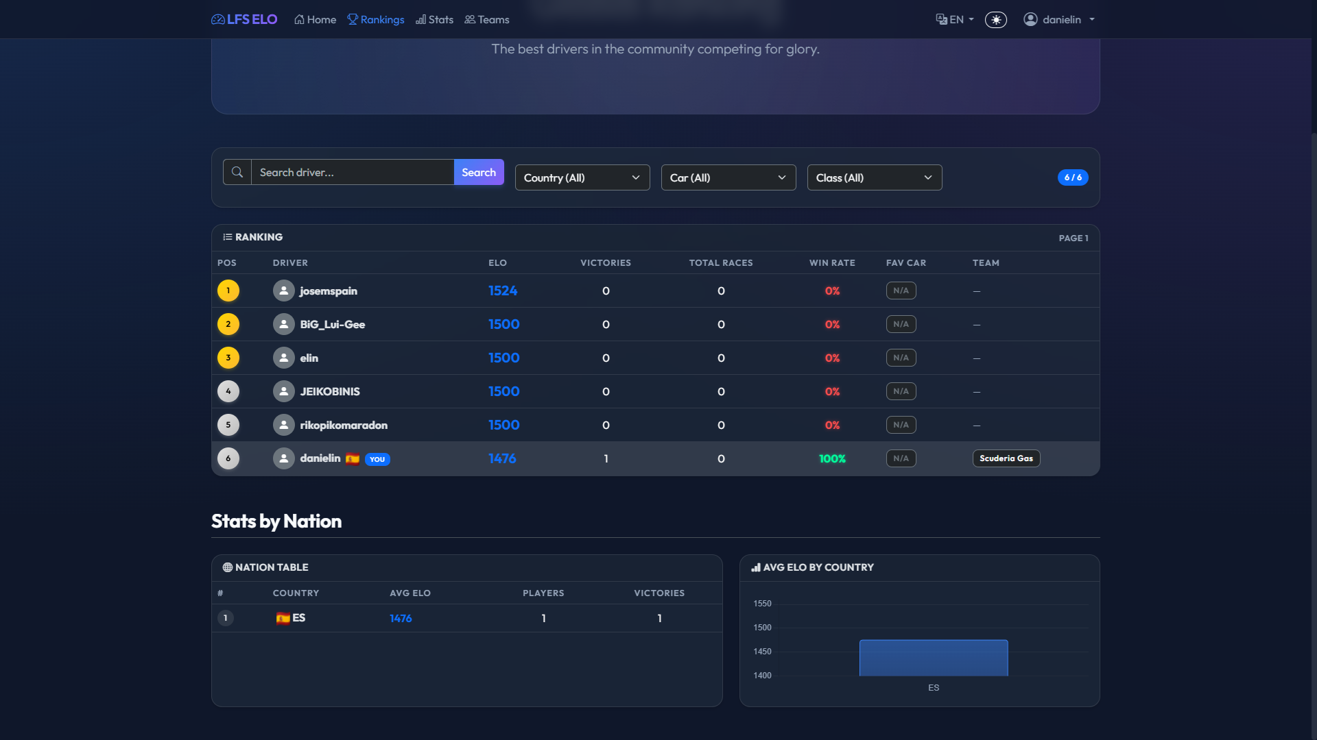1317x740 pixels.
Task: Click josemspain's driver avatar icon
Action: click(283, 291)
